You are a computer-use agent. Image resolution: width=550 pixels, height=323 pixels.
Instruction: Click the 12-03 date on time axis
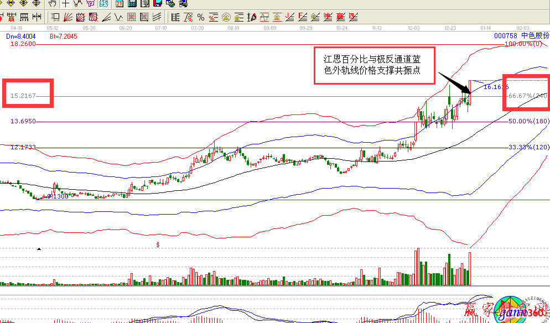(x=413, y=27)
